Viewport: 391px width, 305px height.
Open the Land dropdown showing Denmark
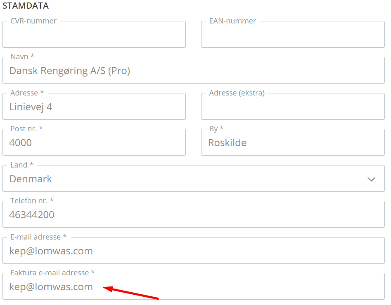coord(194,179)
